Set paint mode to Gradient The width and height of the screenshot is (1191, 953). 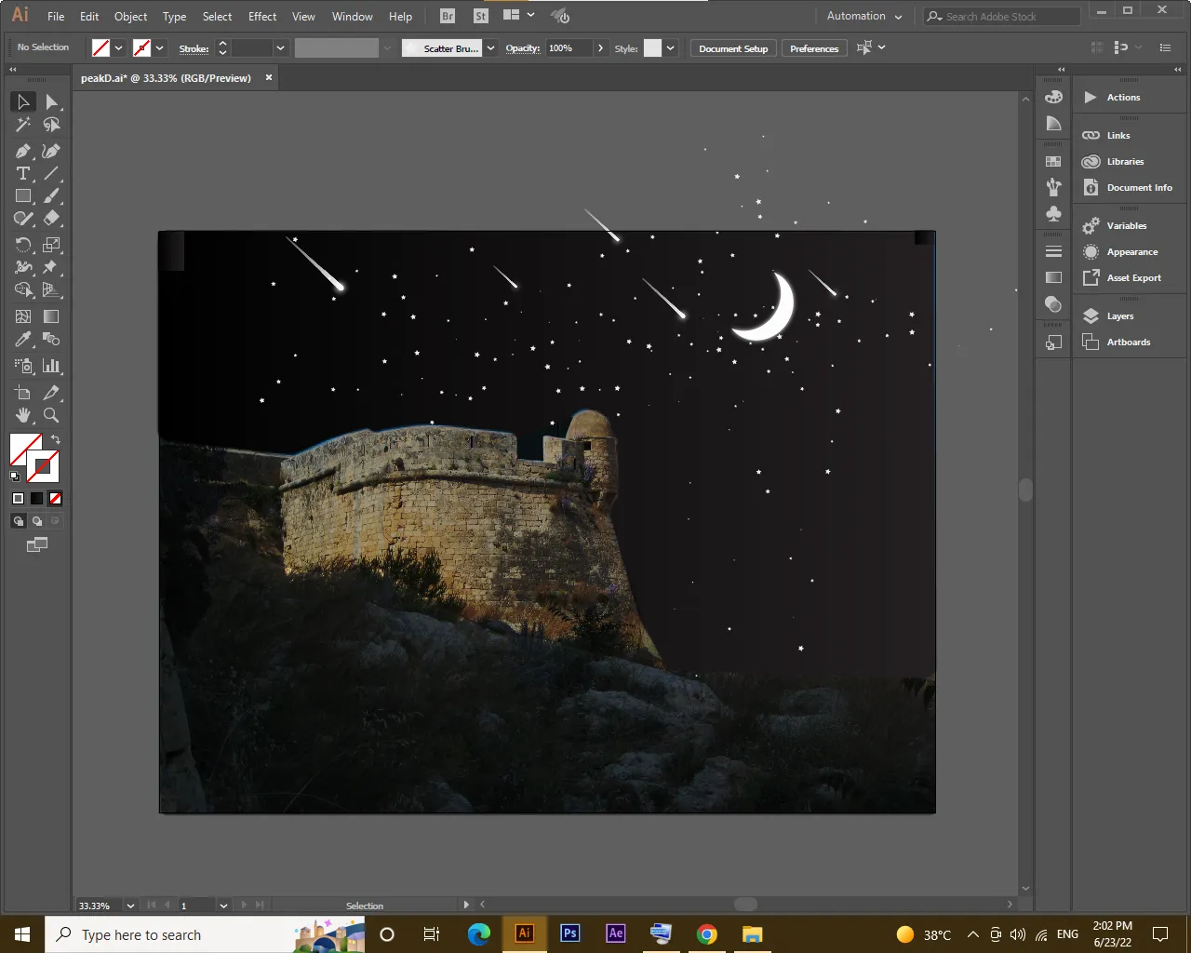[36, 499]
